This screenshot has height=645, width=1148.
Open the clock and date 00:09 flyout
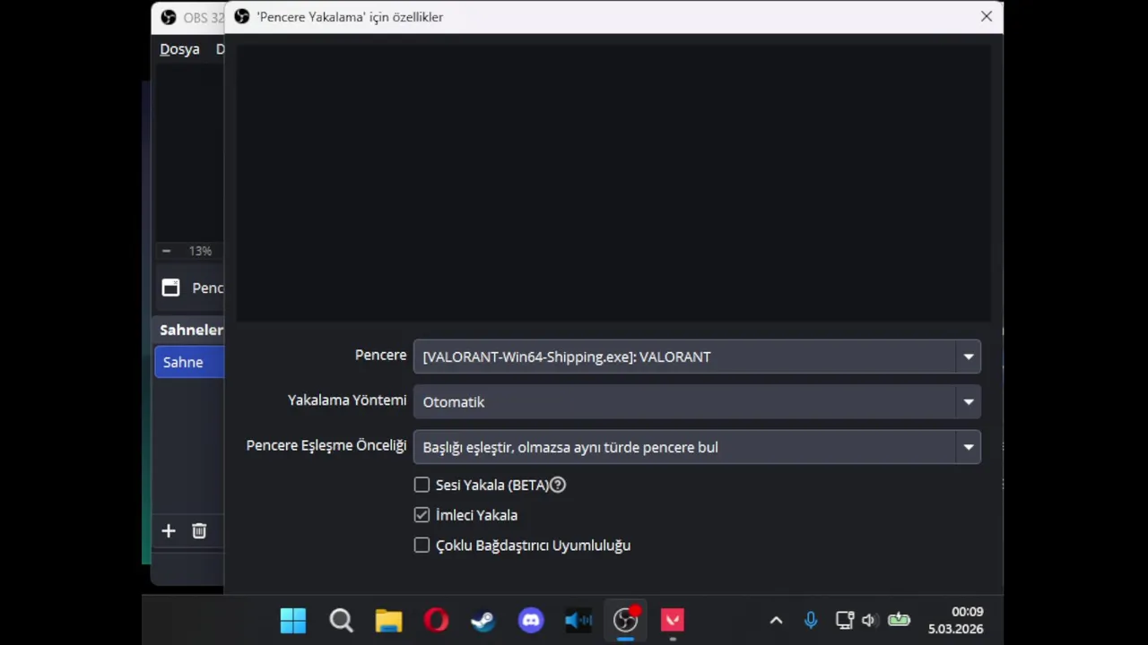pyautogui.click(x=955, y=620)
